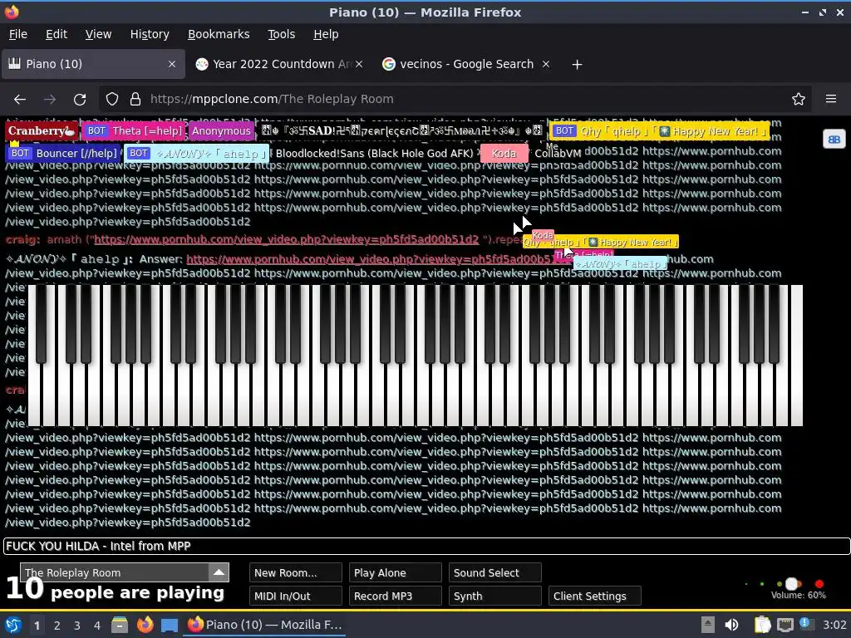Select the Bouncer [//help] bot name tag
The width and height of the screenshot is (851, 638).
[x=63, y=154]
